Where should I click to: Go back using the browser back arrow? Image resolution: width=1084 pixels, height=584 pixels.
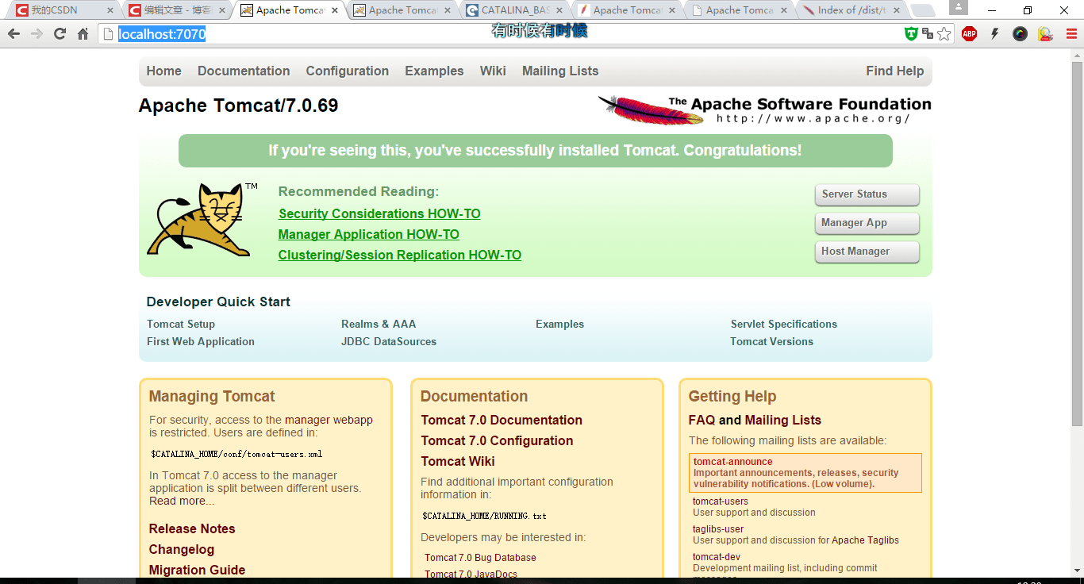13,34
